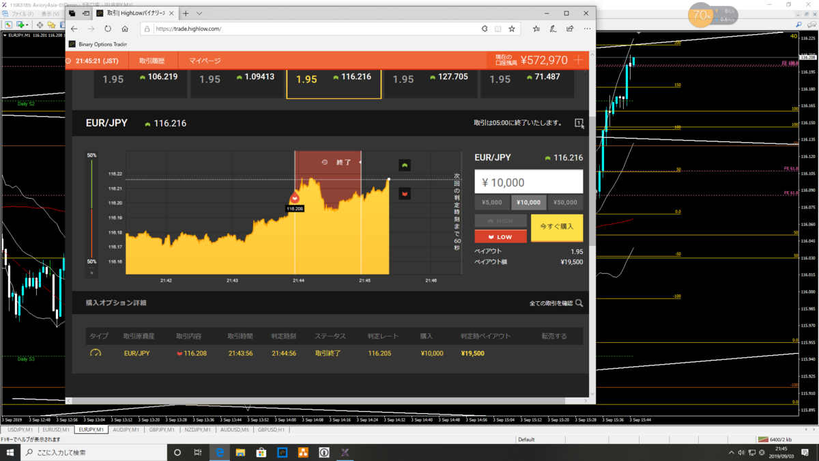Click the red entry marker at 116.208
Screen dimensions: 819x461
click(295, 198)
